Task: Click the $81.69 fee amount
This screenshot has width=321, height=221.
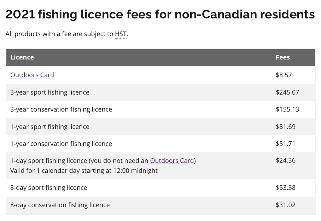Action: [x=286, y=127]
